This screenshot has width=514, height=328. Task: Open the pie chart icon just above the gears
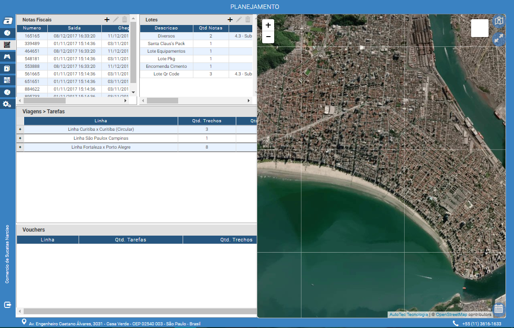(7, 92)
